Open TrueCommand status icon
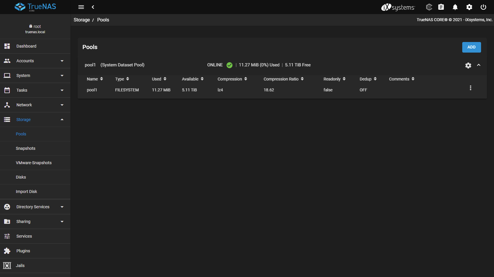Image resolution: width=494 pixels, height=277 pixels. point(429,7)
